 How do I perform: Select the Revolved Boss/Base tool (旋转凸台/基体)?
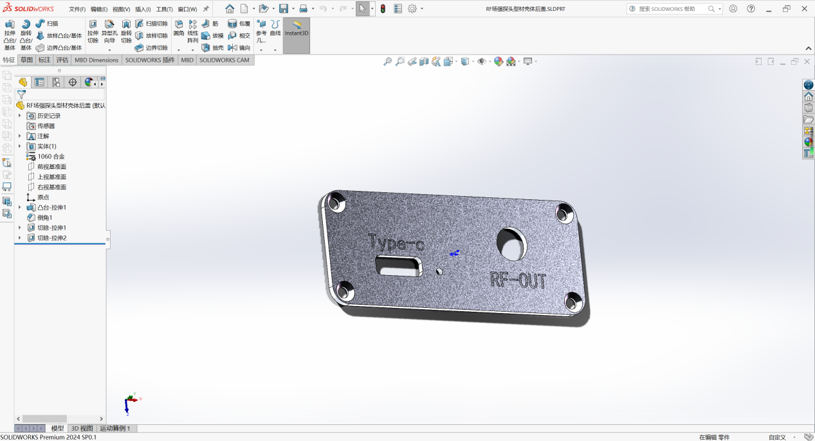[x=26, y=35]
